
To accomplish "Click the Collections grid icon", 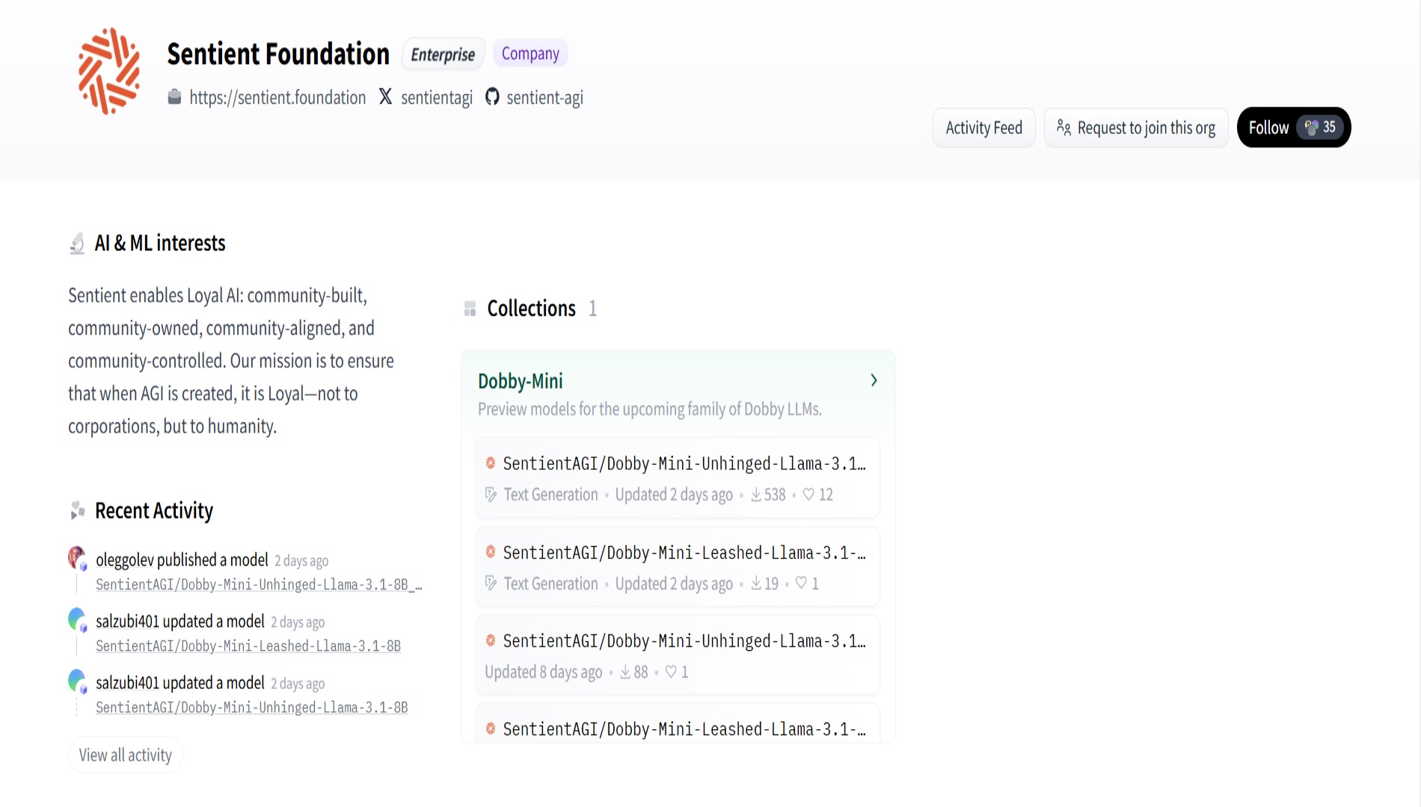I will (470, 309).
